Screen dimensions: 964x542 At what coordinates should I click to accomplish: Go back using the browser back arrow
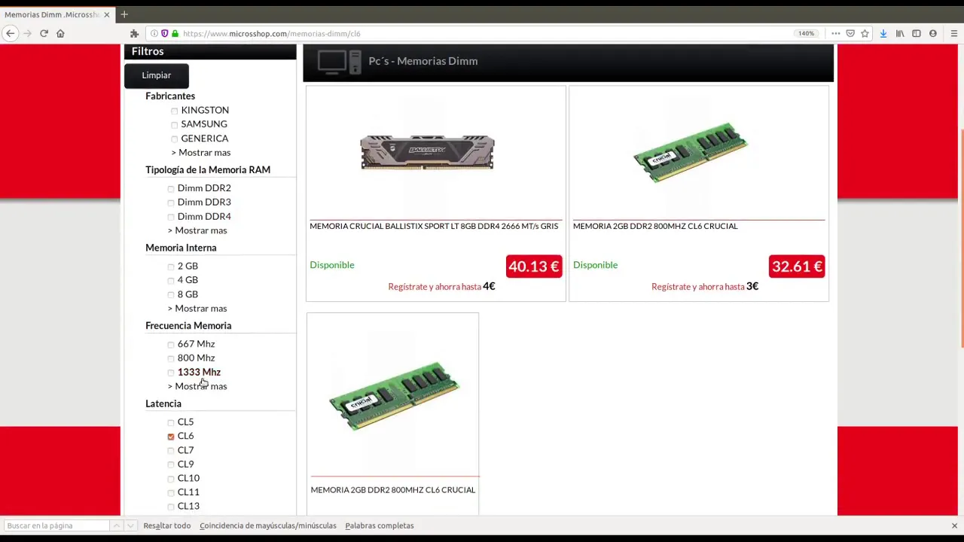point(11,33)
